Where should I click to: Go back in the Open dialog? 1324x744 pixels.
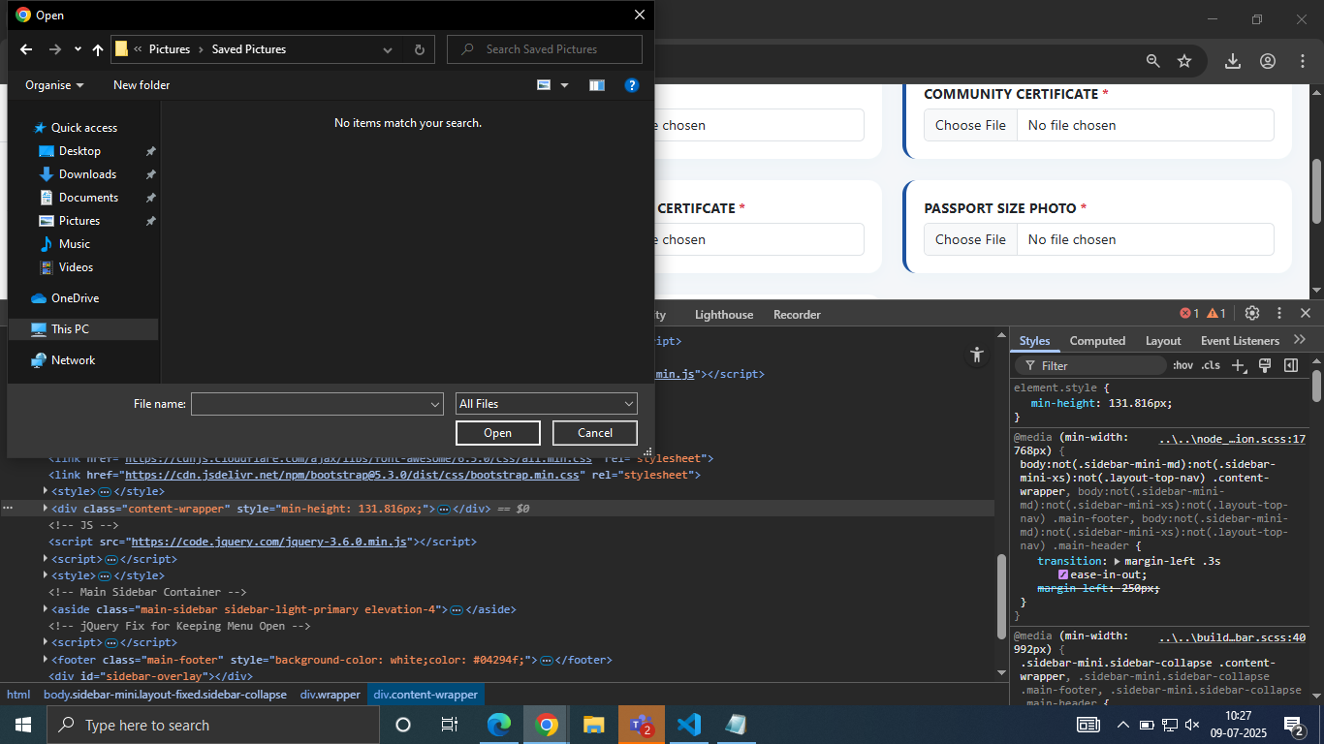pyautogui.click(x=26, y=49)
